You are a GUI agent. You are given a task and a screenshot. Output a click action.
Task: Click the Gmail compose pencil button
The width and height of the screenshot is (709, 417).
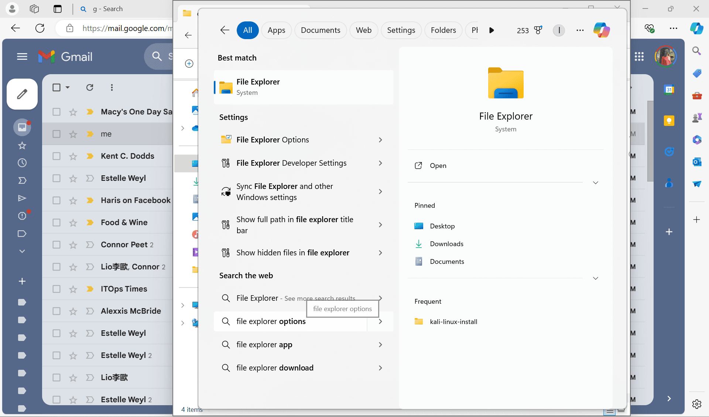point(22,94)
